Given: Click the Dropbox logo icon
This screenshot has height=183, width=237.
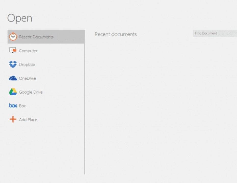Looking at the screenshot, I should pyautogui.click(x=12, y=64).
